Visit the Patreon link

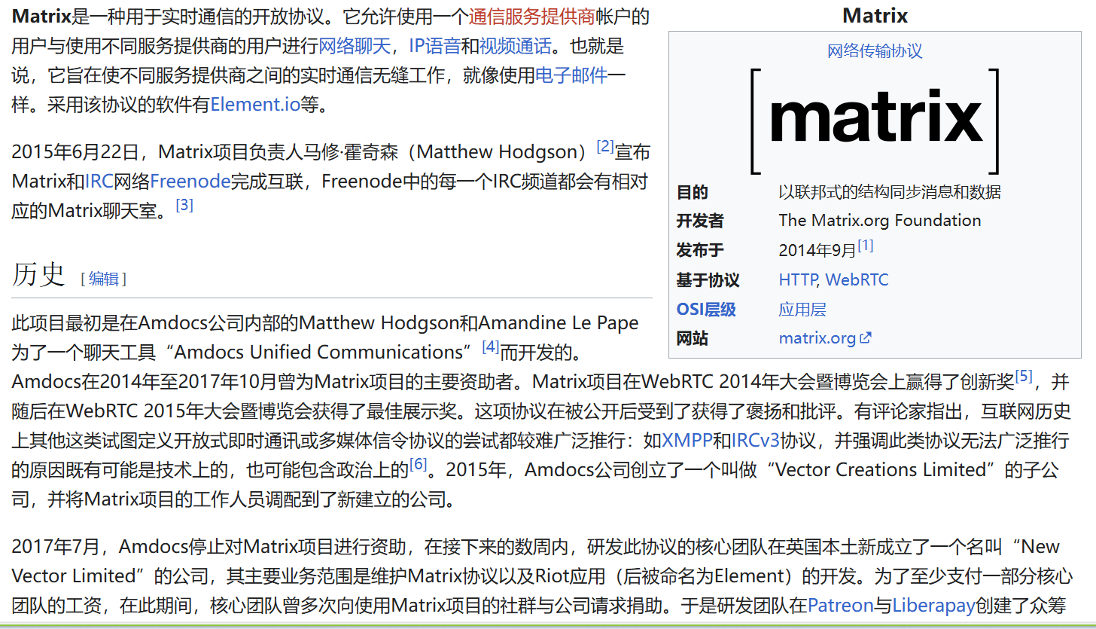(840, 604)
